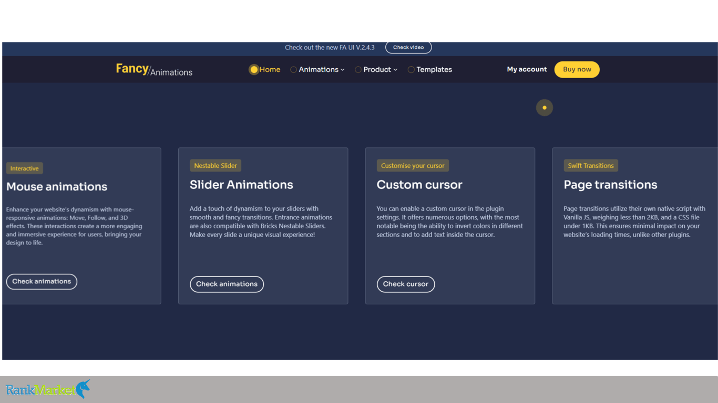Image resolution: width=718 pixels, height=403 pixels.
Task: Click the yellow Buy now button
Action: [x=577, y=69]
